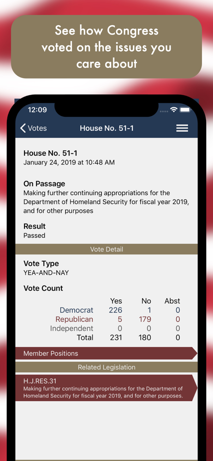
Task: Tap the Total Yes count 231
Action: [x=116, y=337]
